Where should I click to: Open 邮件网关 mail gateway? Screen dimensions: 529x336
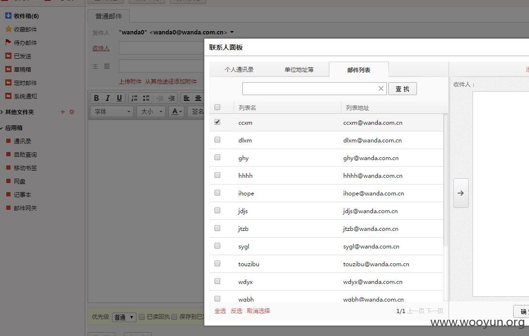(25, 208)
